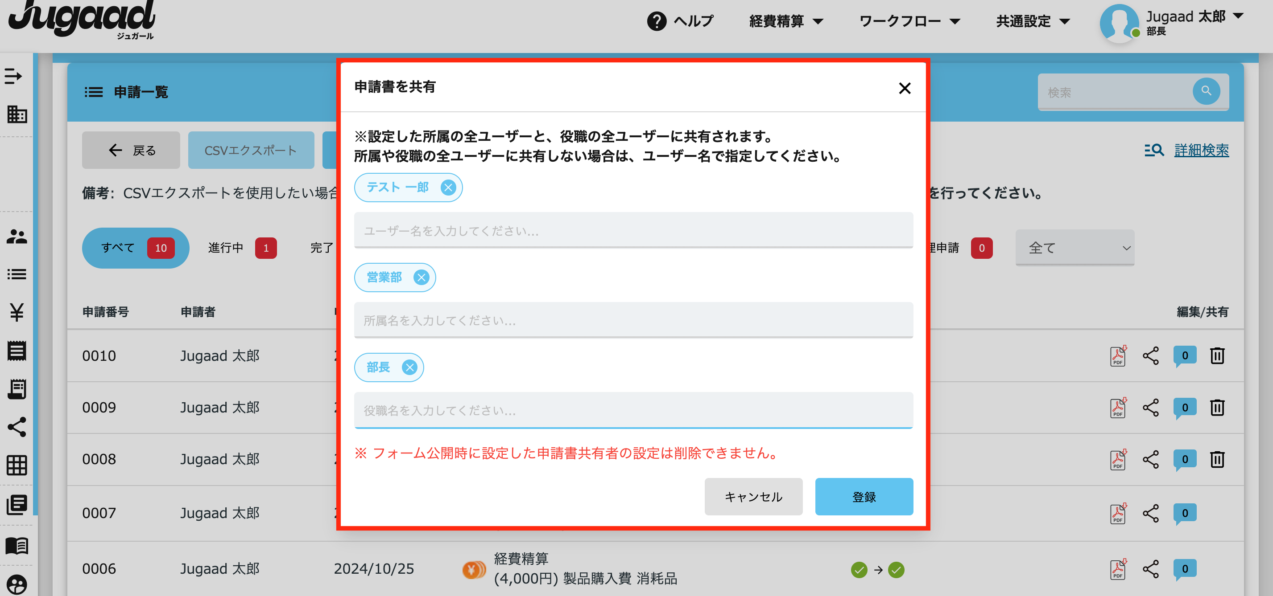Viewport: 1273px width, 596px height.
Task: Open the grid table sidebar icon
Action: pyautogui.click(x=17, y=465)
